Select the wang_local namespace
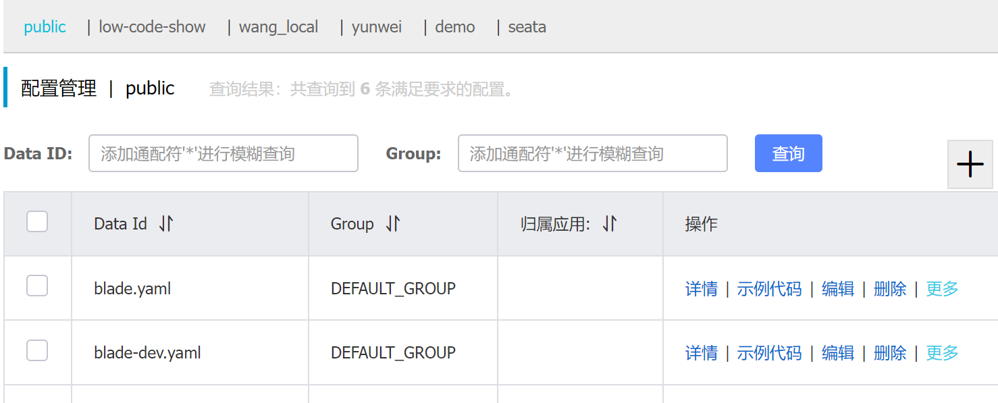The height and width of the screenshot is (403, 998). [278, 27]
